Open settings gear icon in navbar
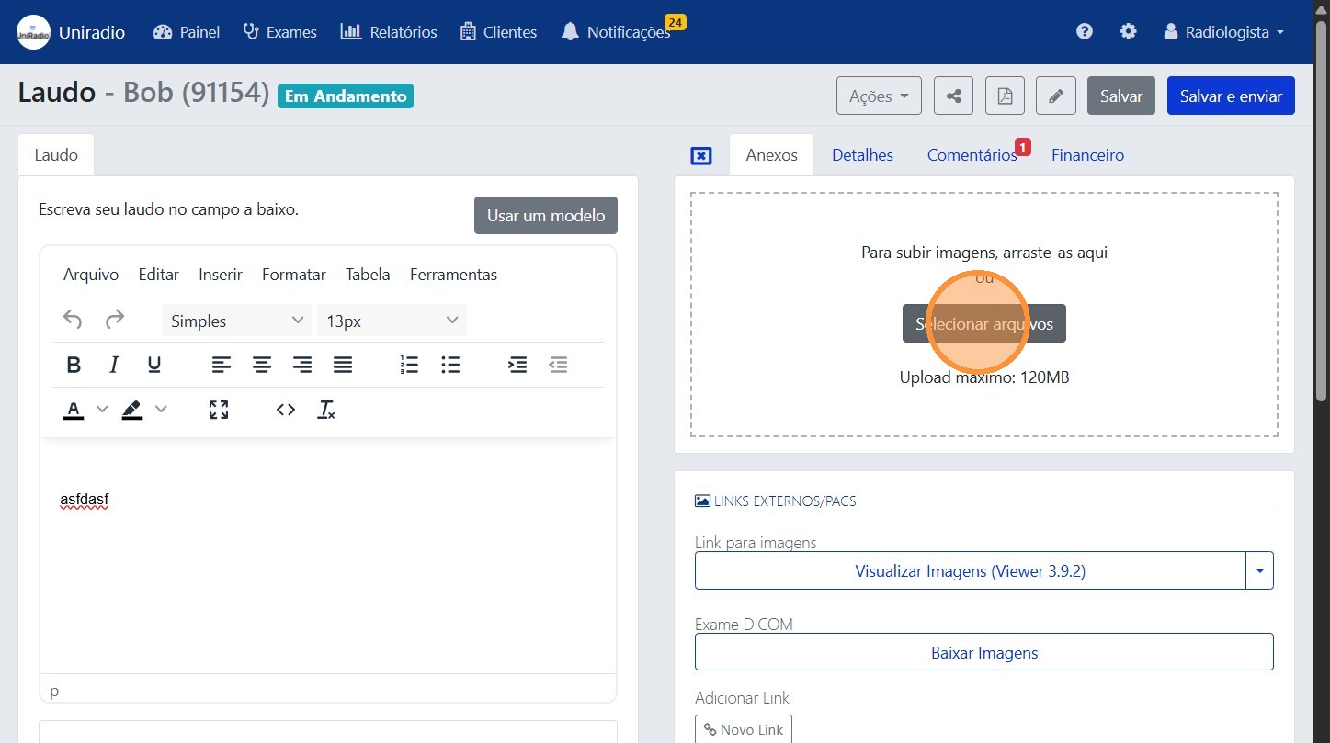The width and height of the screenshot is (1330, 743). (x=1128, y=31)
